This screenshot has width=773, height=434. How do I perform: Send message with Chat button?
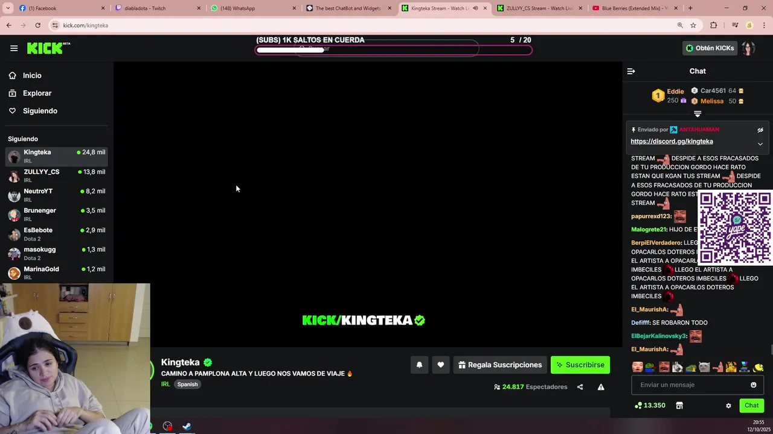pos(751,406)
